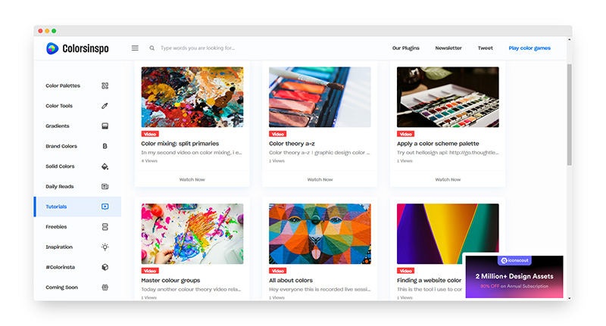Click the Tutorials play icon
This screenshot has width=606, height=326.
pos(105,206)
